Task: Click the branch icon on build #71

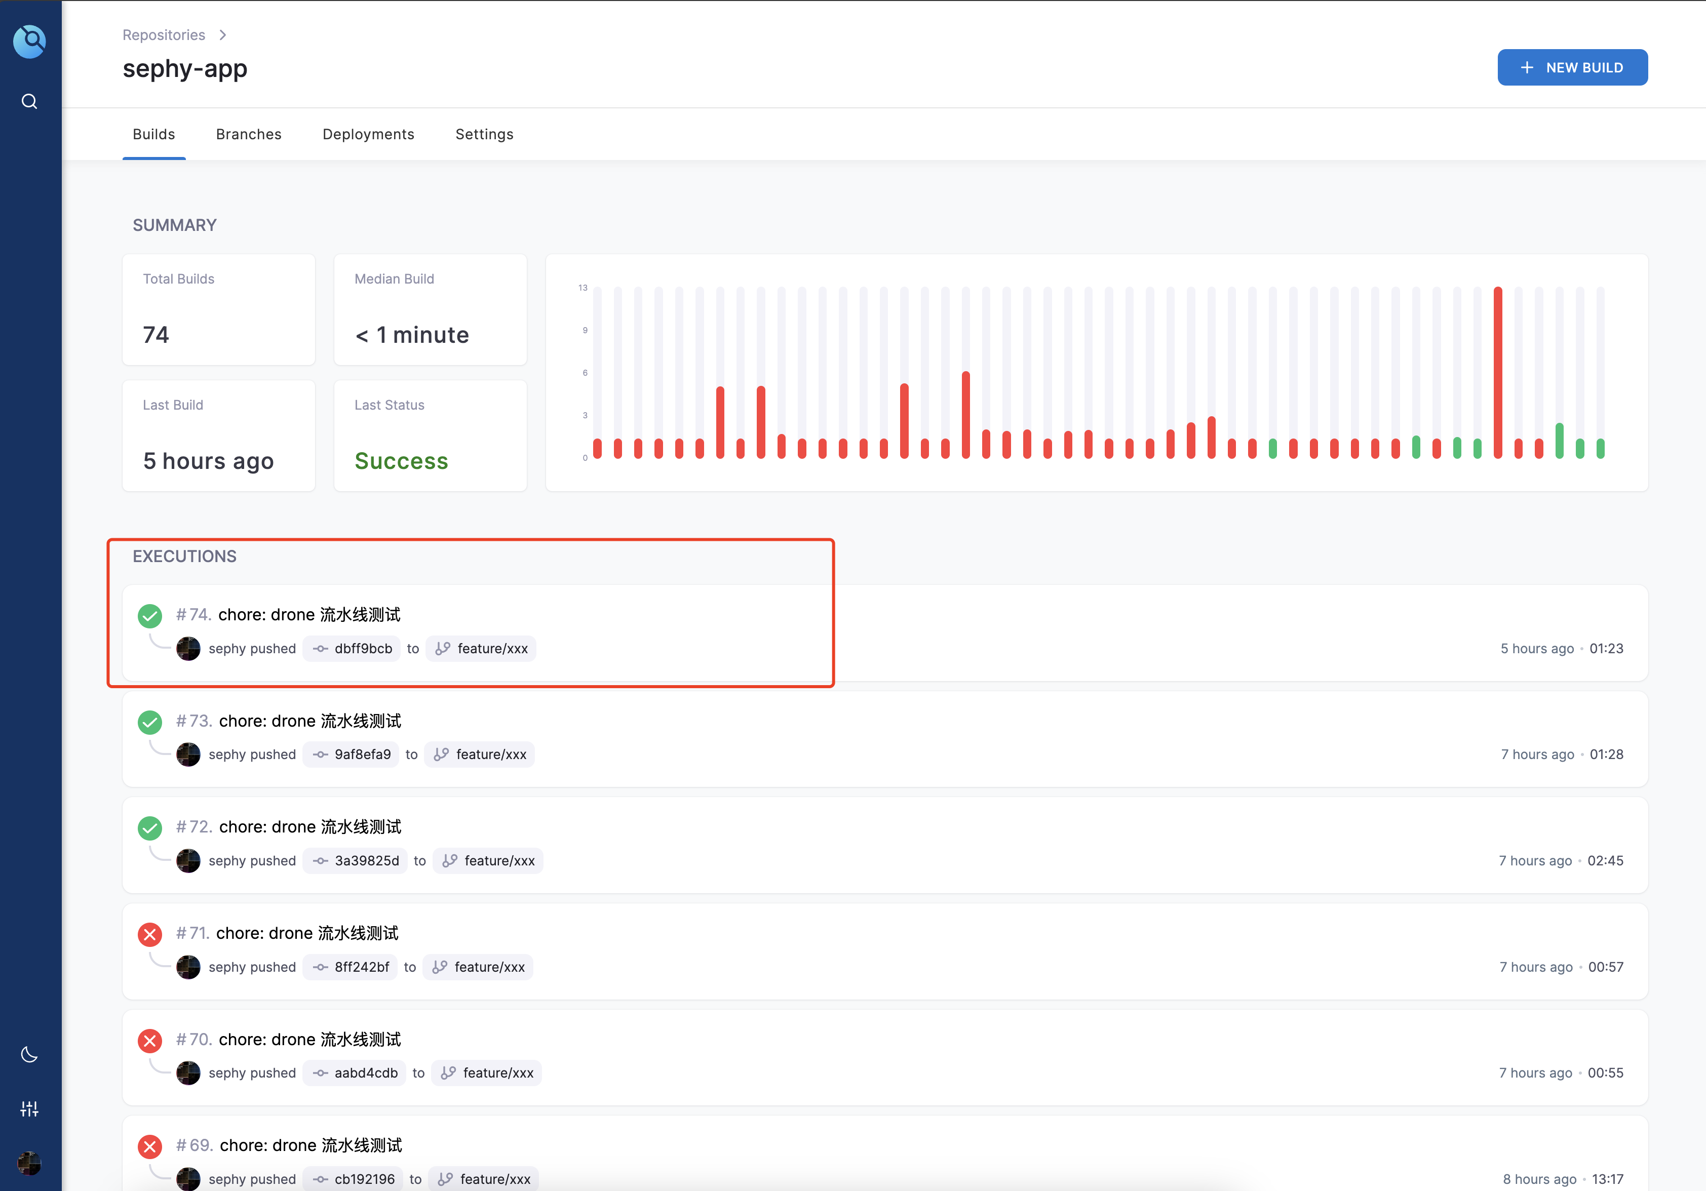Action: point(440,967)
